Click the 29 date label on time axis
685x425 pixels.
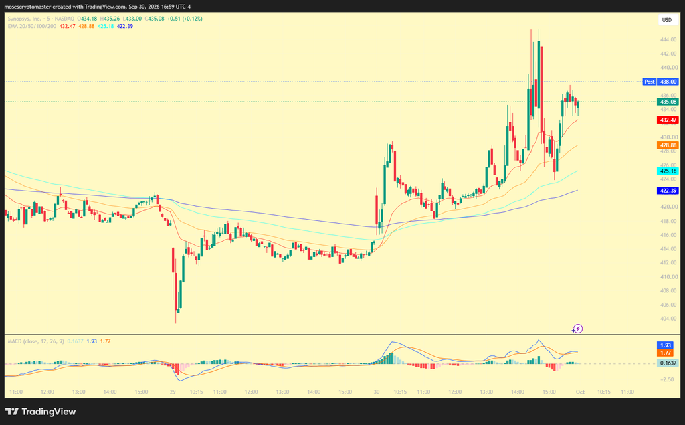pyautogui.click(x=173, y=392)
